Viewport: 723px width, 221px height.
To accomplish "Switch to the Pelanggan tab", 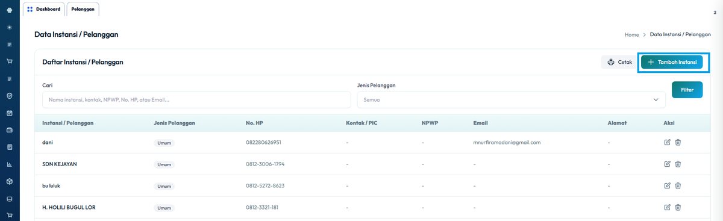I will tap(83, 9).
